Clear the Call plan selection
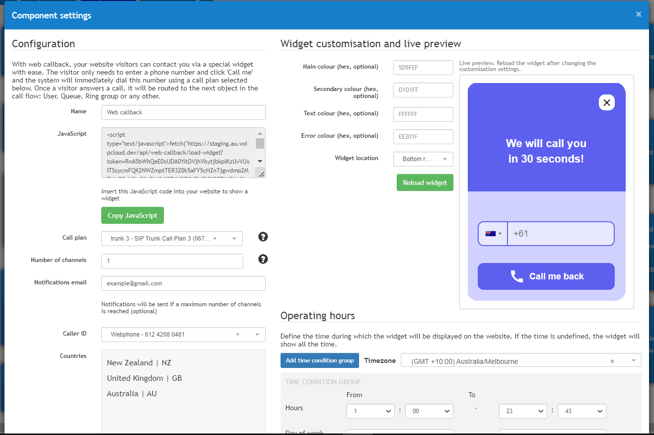The height and width of the screenshot is (435, 654). pyautogui.click(x=215, y=239)
